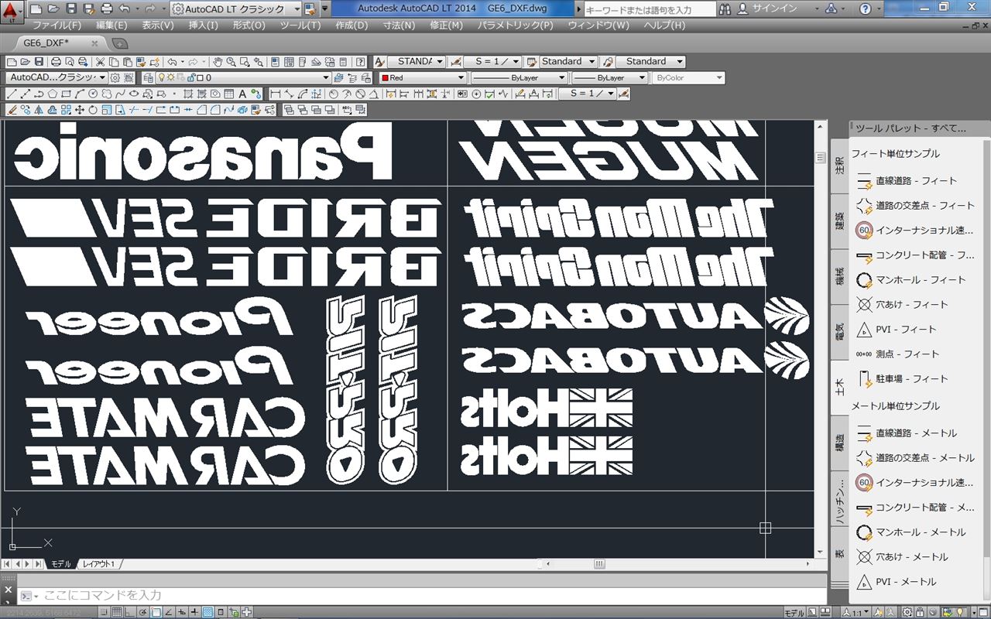Screen dimensions: 991x619
Task: Select the Line draw tool
Action: click(12, 94)
